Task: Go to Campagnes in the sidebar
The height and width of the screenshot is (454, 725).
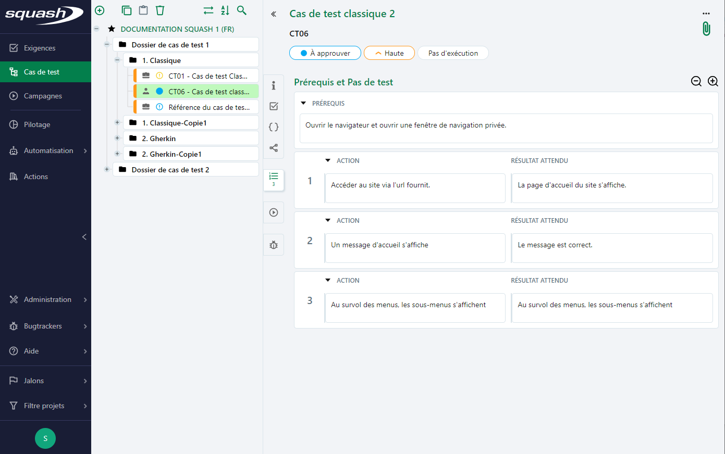Action: (43, 96)
